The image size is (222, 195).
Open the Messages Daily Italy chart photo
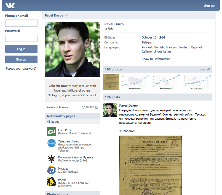point(197,82)
